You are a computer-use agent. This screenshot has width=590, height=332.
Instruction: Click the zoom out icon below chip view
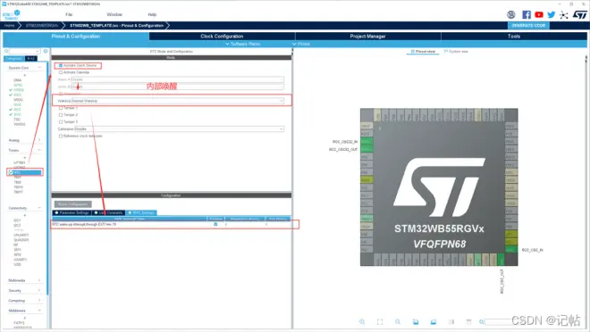[398, 322]
